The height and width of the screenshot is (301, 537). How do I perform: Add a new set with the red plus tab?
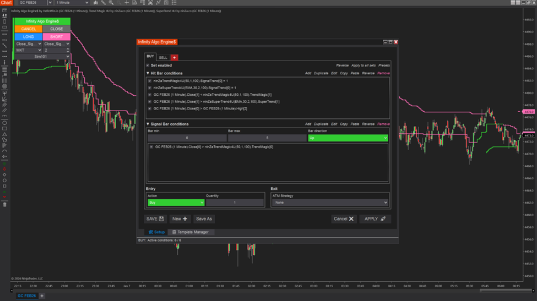pos(175,57)
